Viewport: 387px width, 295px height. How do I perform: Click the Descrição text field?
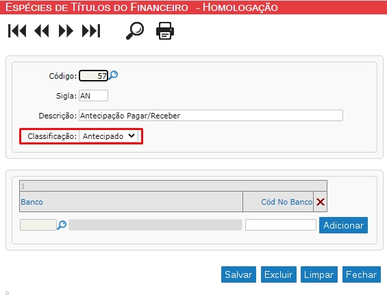(211, 116)
